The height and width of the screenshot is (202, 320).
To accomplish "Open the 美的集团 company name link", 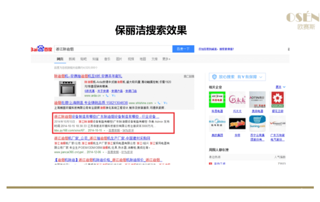I will point(217,135).
